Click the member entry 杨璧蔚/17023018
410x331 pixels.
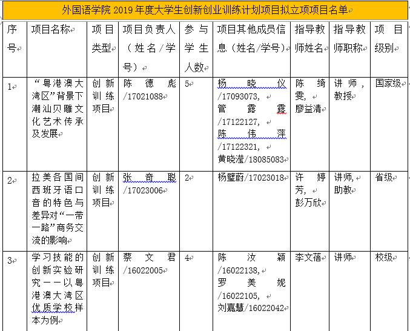pos(251,178)
